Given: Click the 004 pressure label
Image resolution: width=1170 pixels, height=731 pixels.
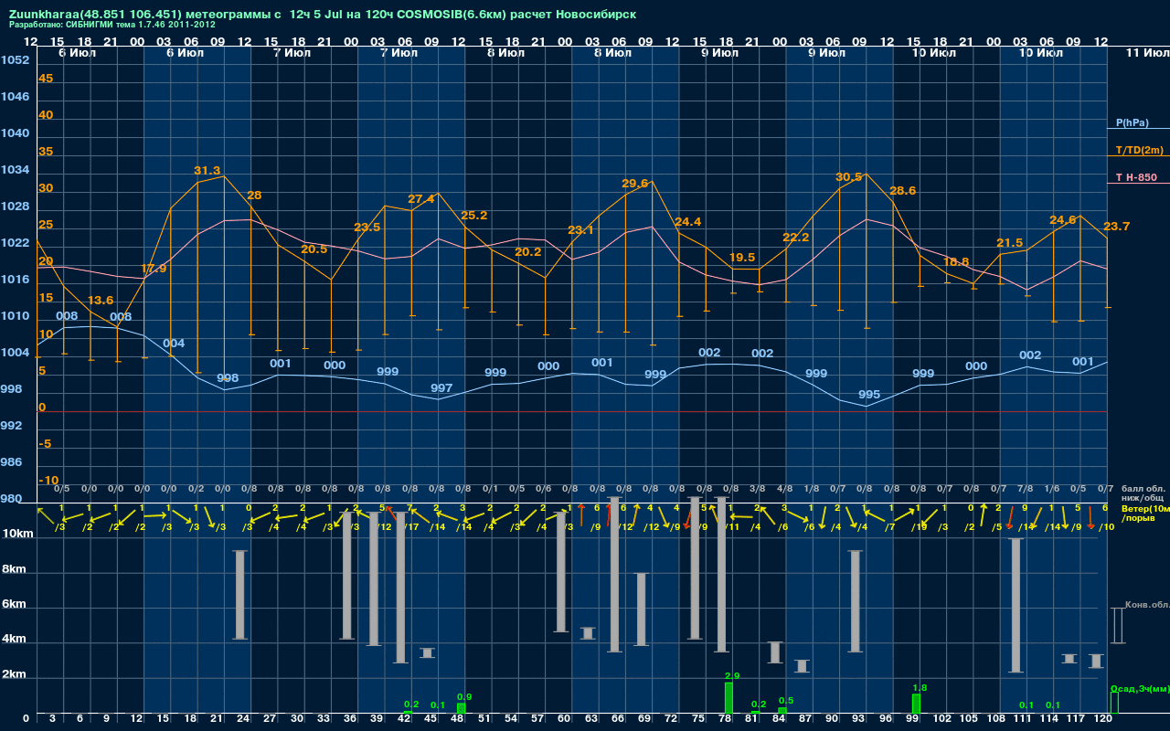Looking at the screenshot, I should tap(174, 344).
